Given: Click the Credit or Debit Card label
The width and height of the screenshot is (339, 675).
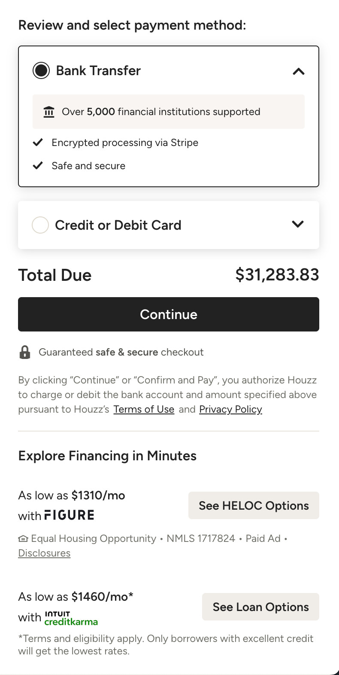Looking at the screenshot, I should 118,225.
